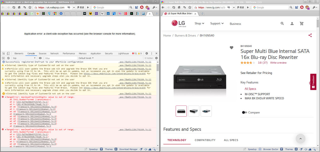Expand first RangeError maximumFractionDigits entry
This screenshot has width=320, height=152.
tap(6, 97)
